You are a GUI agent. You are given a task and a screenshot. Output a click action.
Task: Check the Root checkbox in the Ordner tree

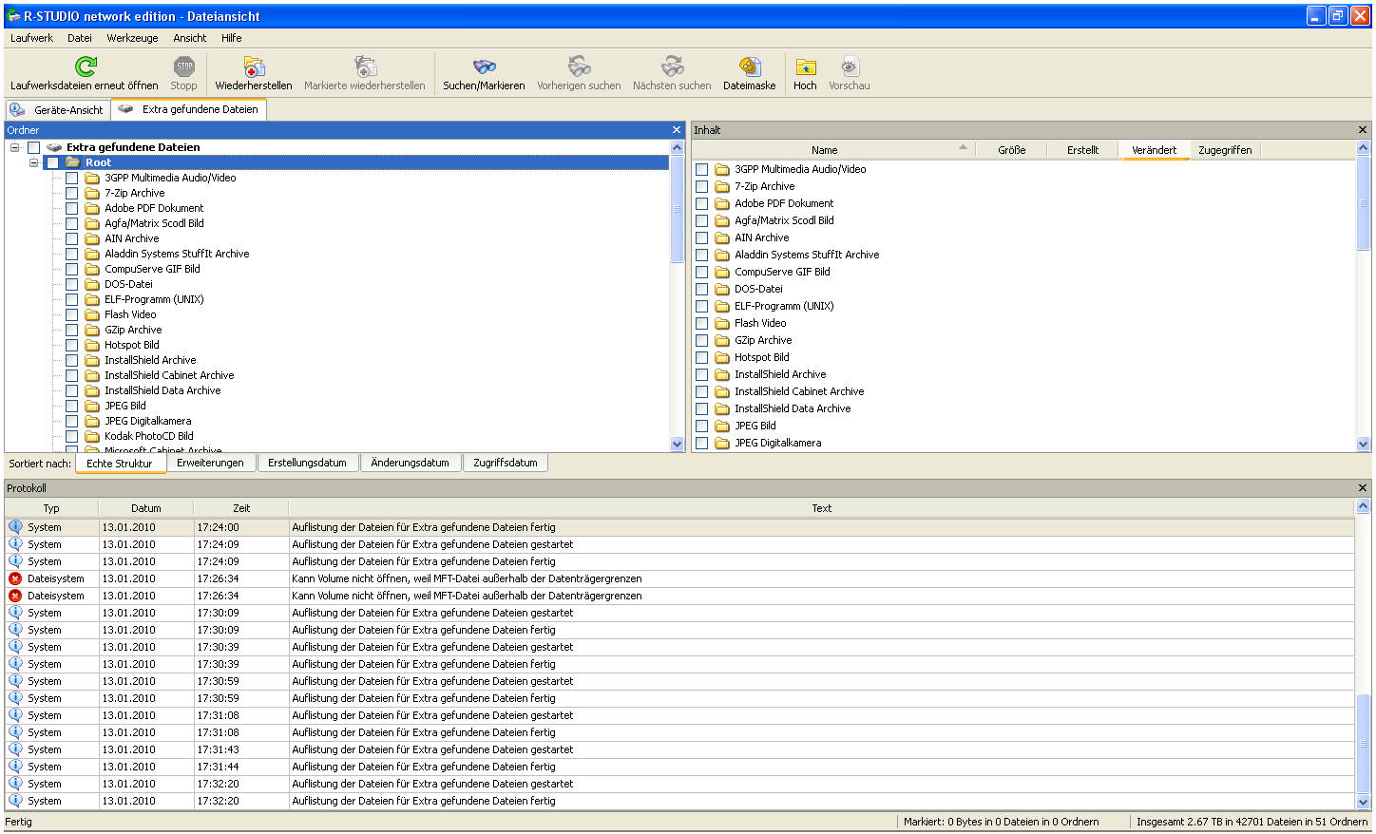click(52, 162)
